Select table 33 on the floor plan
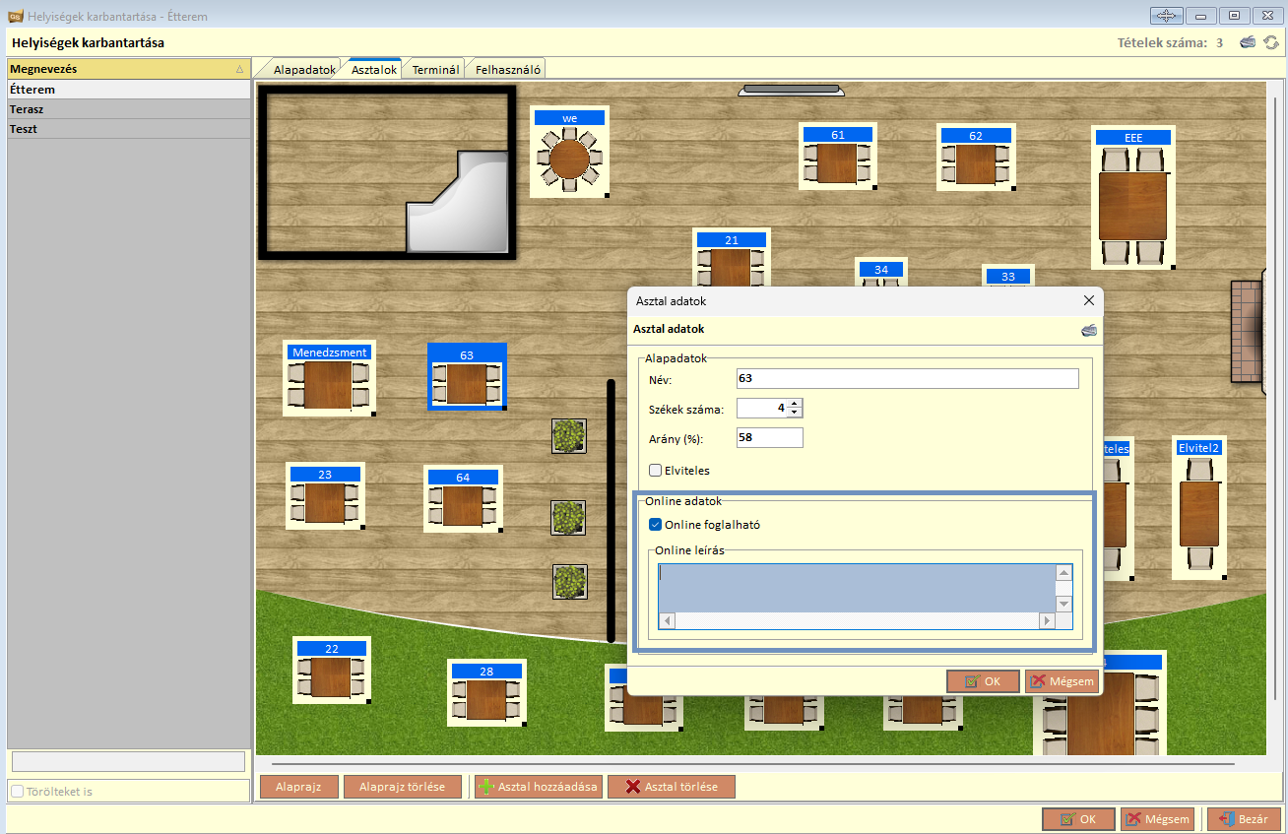This screenshot has height=834, width=1288. click(x=1007, y=276)
